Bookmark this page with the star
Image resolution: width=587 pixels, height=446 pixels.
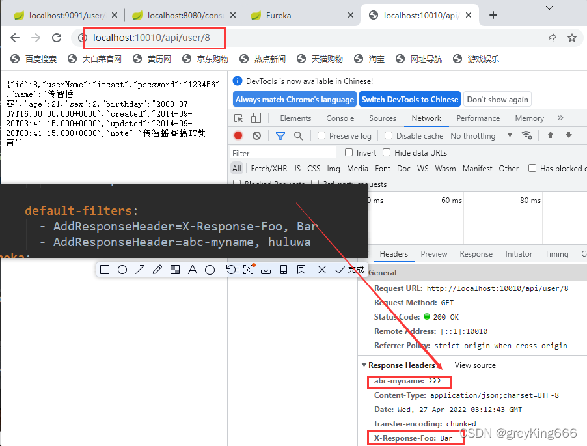point(571,38)
